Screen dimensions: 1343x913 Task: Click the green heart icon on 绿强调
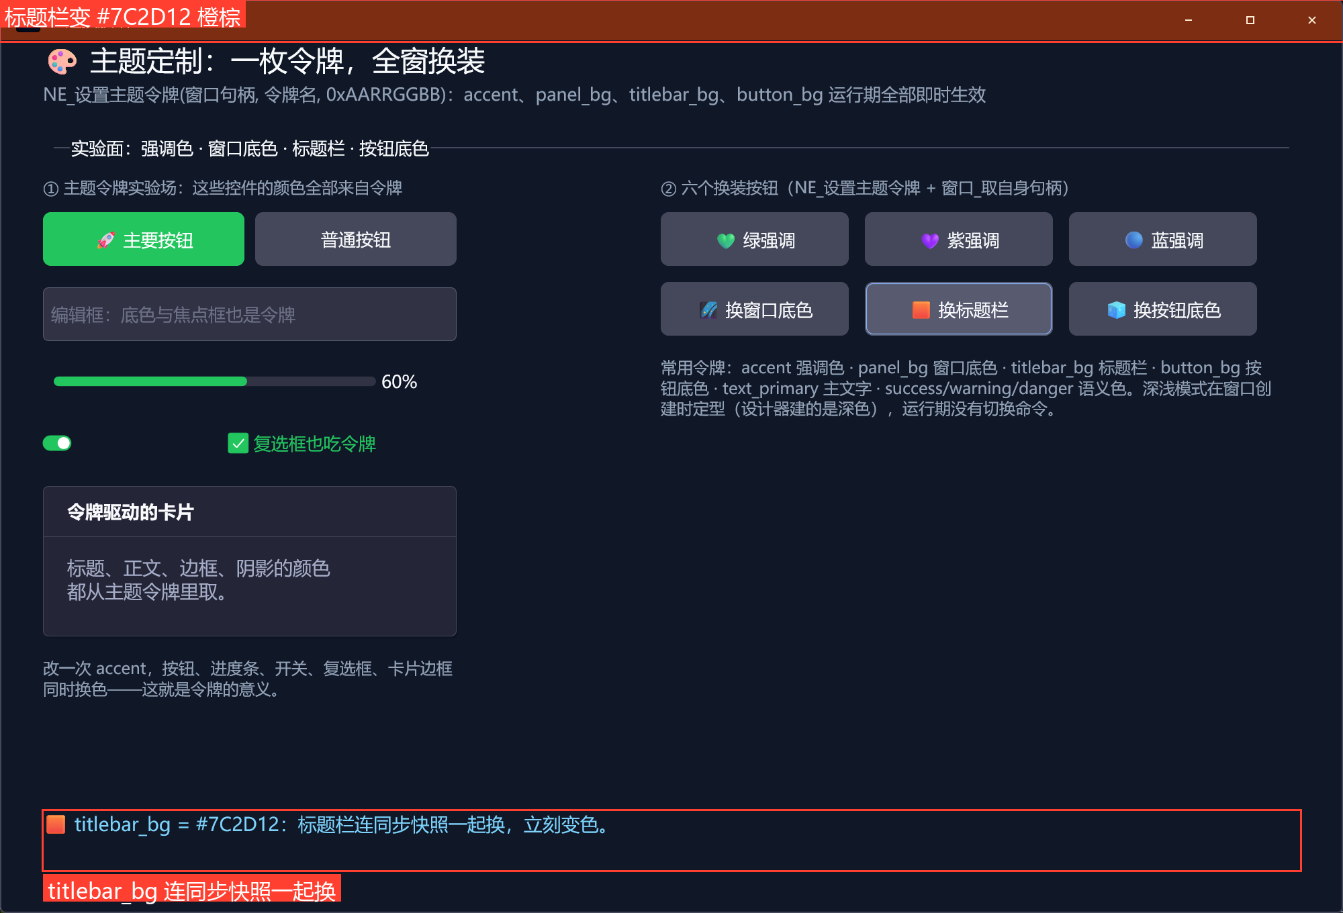click(x=726, y=240)
